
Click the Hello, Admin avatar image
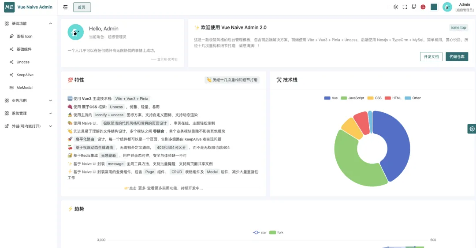(76, 32)
